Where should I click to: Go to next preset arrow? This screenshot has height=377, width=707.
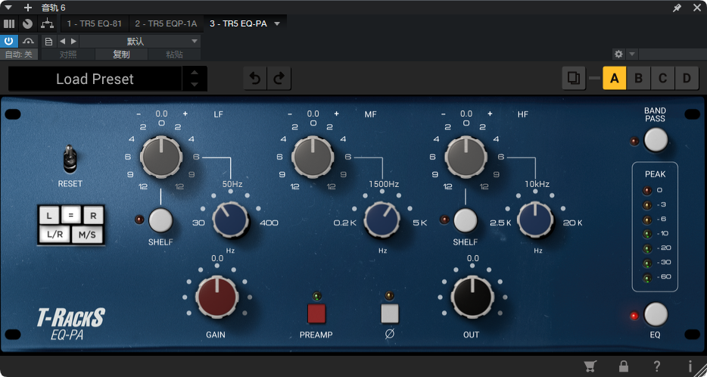tap(73, 42)
